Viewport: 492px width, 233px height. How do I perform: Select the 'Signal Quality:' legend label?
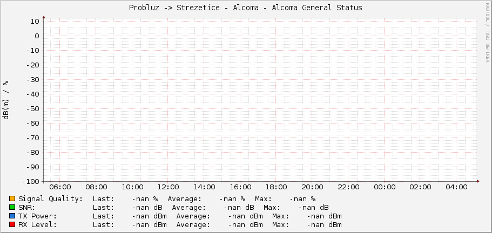click(x=51, y=199)
